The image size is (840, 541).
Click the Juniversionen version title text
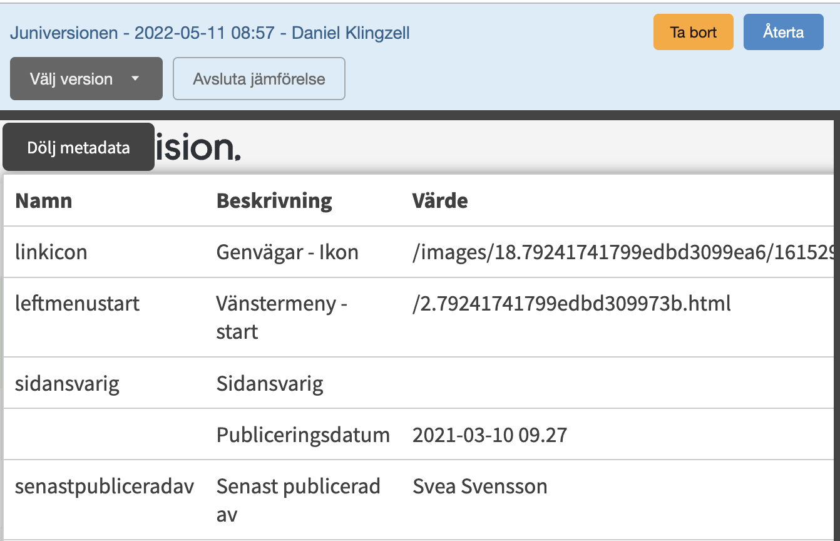pyautogui.click(x=210, y=33)
